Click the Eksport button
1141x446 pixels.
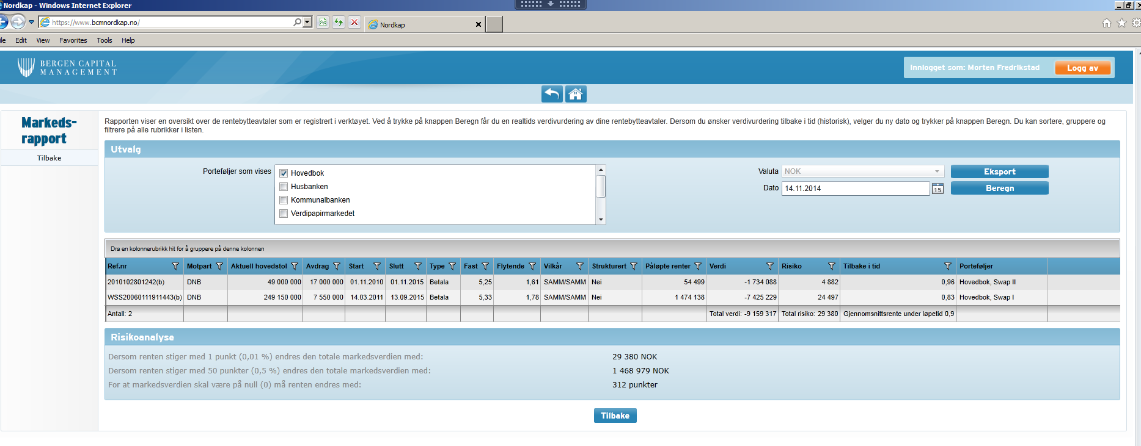point(999,171)
